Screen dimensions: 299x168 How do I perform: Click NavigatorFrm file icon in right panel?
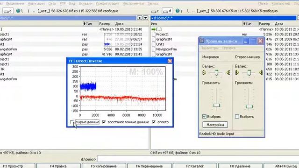[154, 49]
